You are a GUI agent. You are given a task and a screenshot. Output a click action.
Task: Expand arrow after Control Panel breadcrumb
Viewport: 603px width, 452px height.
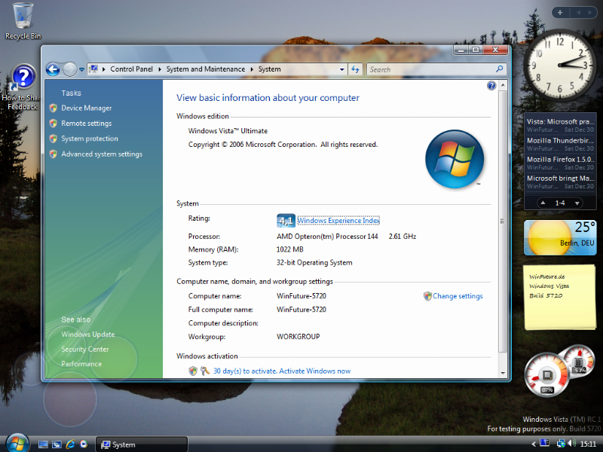160,69
